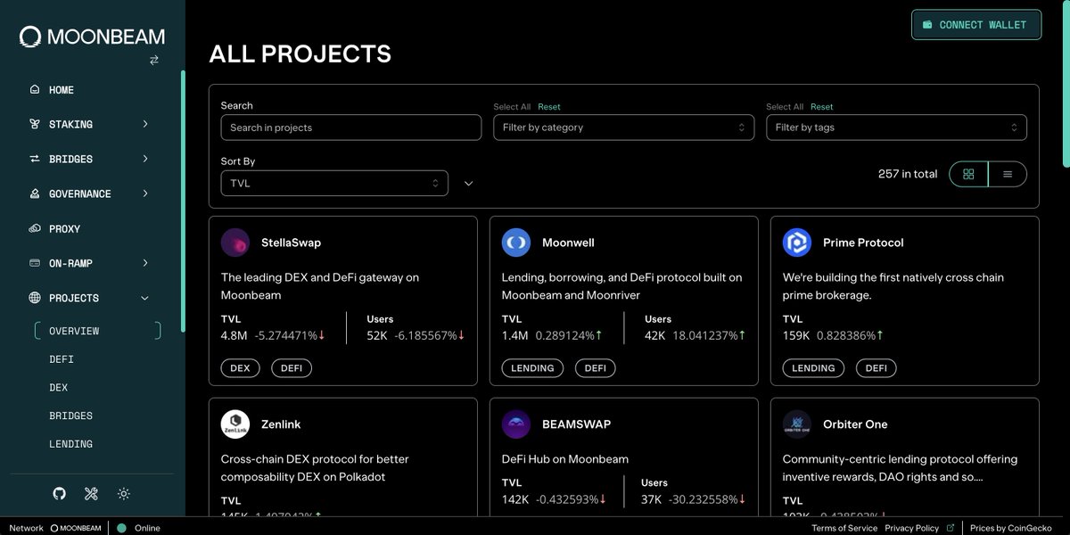Viewport: 1070px width, 535px height.
Task: Click the tools wrench icon
Action: click(91, 493)
